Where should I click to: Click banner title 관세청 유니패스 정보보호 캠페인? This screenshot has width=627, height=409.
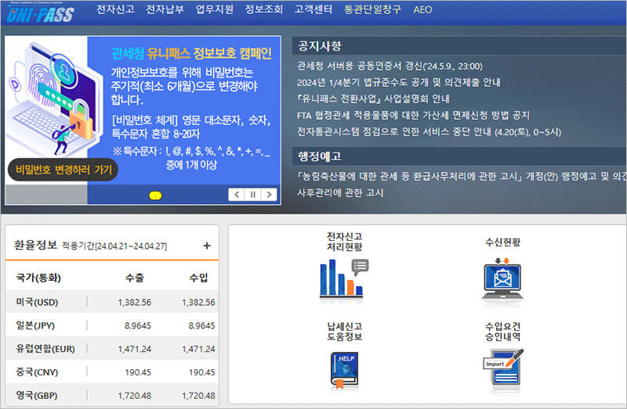click(191, 53)
